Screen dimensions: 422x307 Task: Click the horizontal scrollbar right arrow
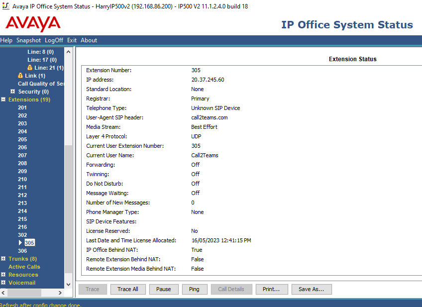(x=60, y=293)
